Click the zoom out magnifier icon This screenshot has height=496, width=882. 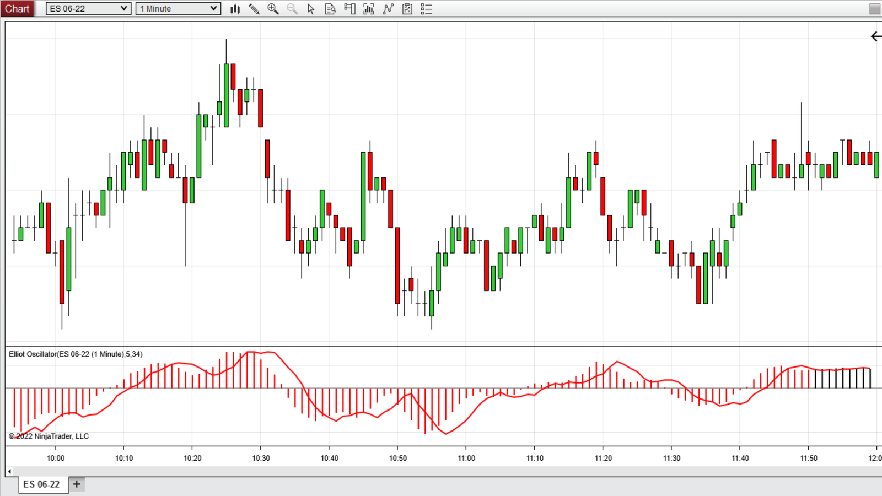[292, 9]
